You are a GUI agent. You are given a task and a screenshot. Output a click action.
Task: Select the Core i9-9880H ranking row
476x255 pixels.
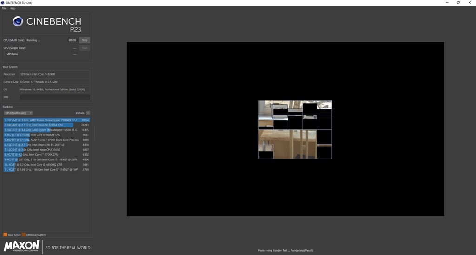coord(46,135)
